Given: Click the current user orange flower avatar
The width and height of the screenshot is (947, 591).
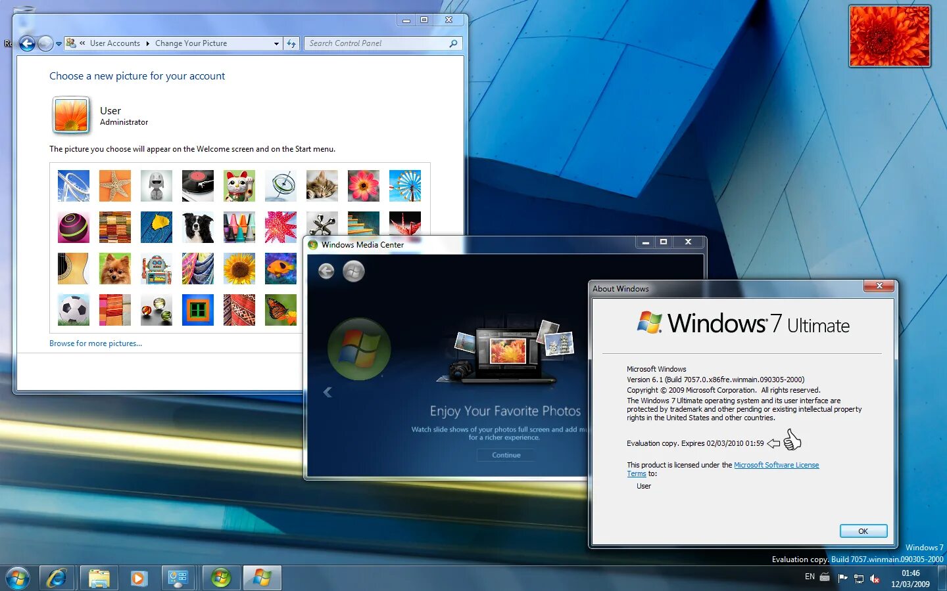Looking at the screenshot, I should [x=71, y=115].
